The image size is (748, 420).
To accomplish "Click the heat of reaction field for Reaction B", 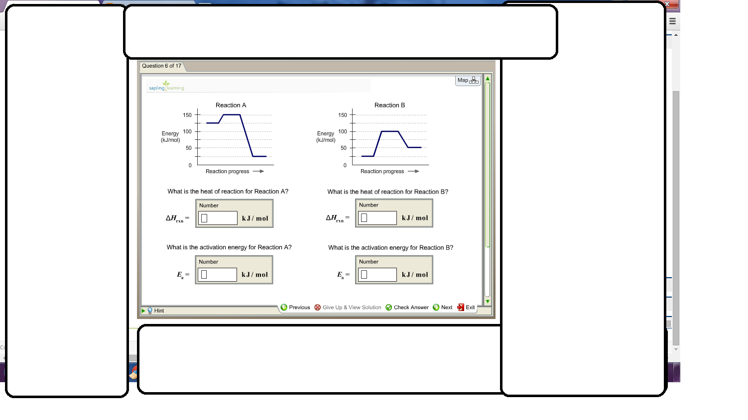I will 377,217.
